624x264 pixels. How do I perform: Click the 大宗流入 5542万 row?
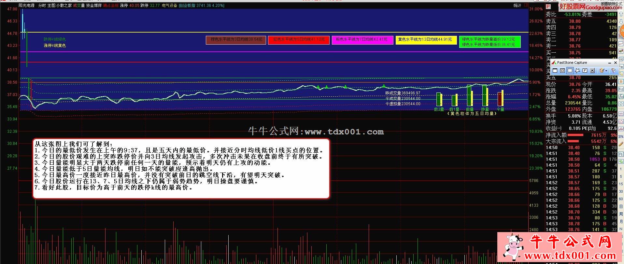[581, 141]
